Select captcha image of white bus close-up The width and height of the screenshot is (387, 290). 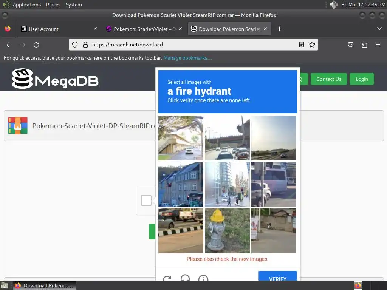coord(274,184)
